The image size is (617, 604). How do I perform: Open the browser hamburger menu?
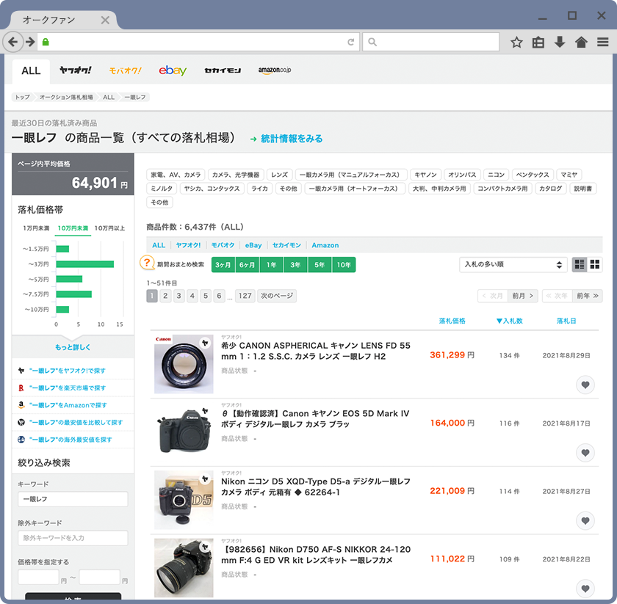click(602, 43)
